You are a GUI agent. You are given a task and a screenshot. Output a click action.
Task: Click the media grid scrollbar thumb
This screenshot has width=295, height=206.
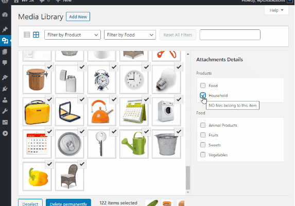[x=188, y=178]
